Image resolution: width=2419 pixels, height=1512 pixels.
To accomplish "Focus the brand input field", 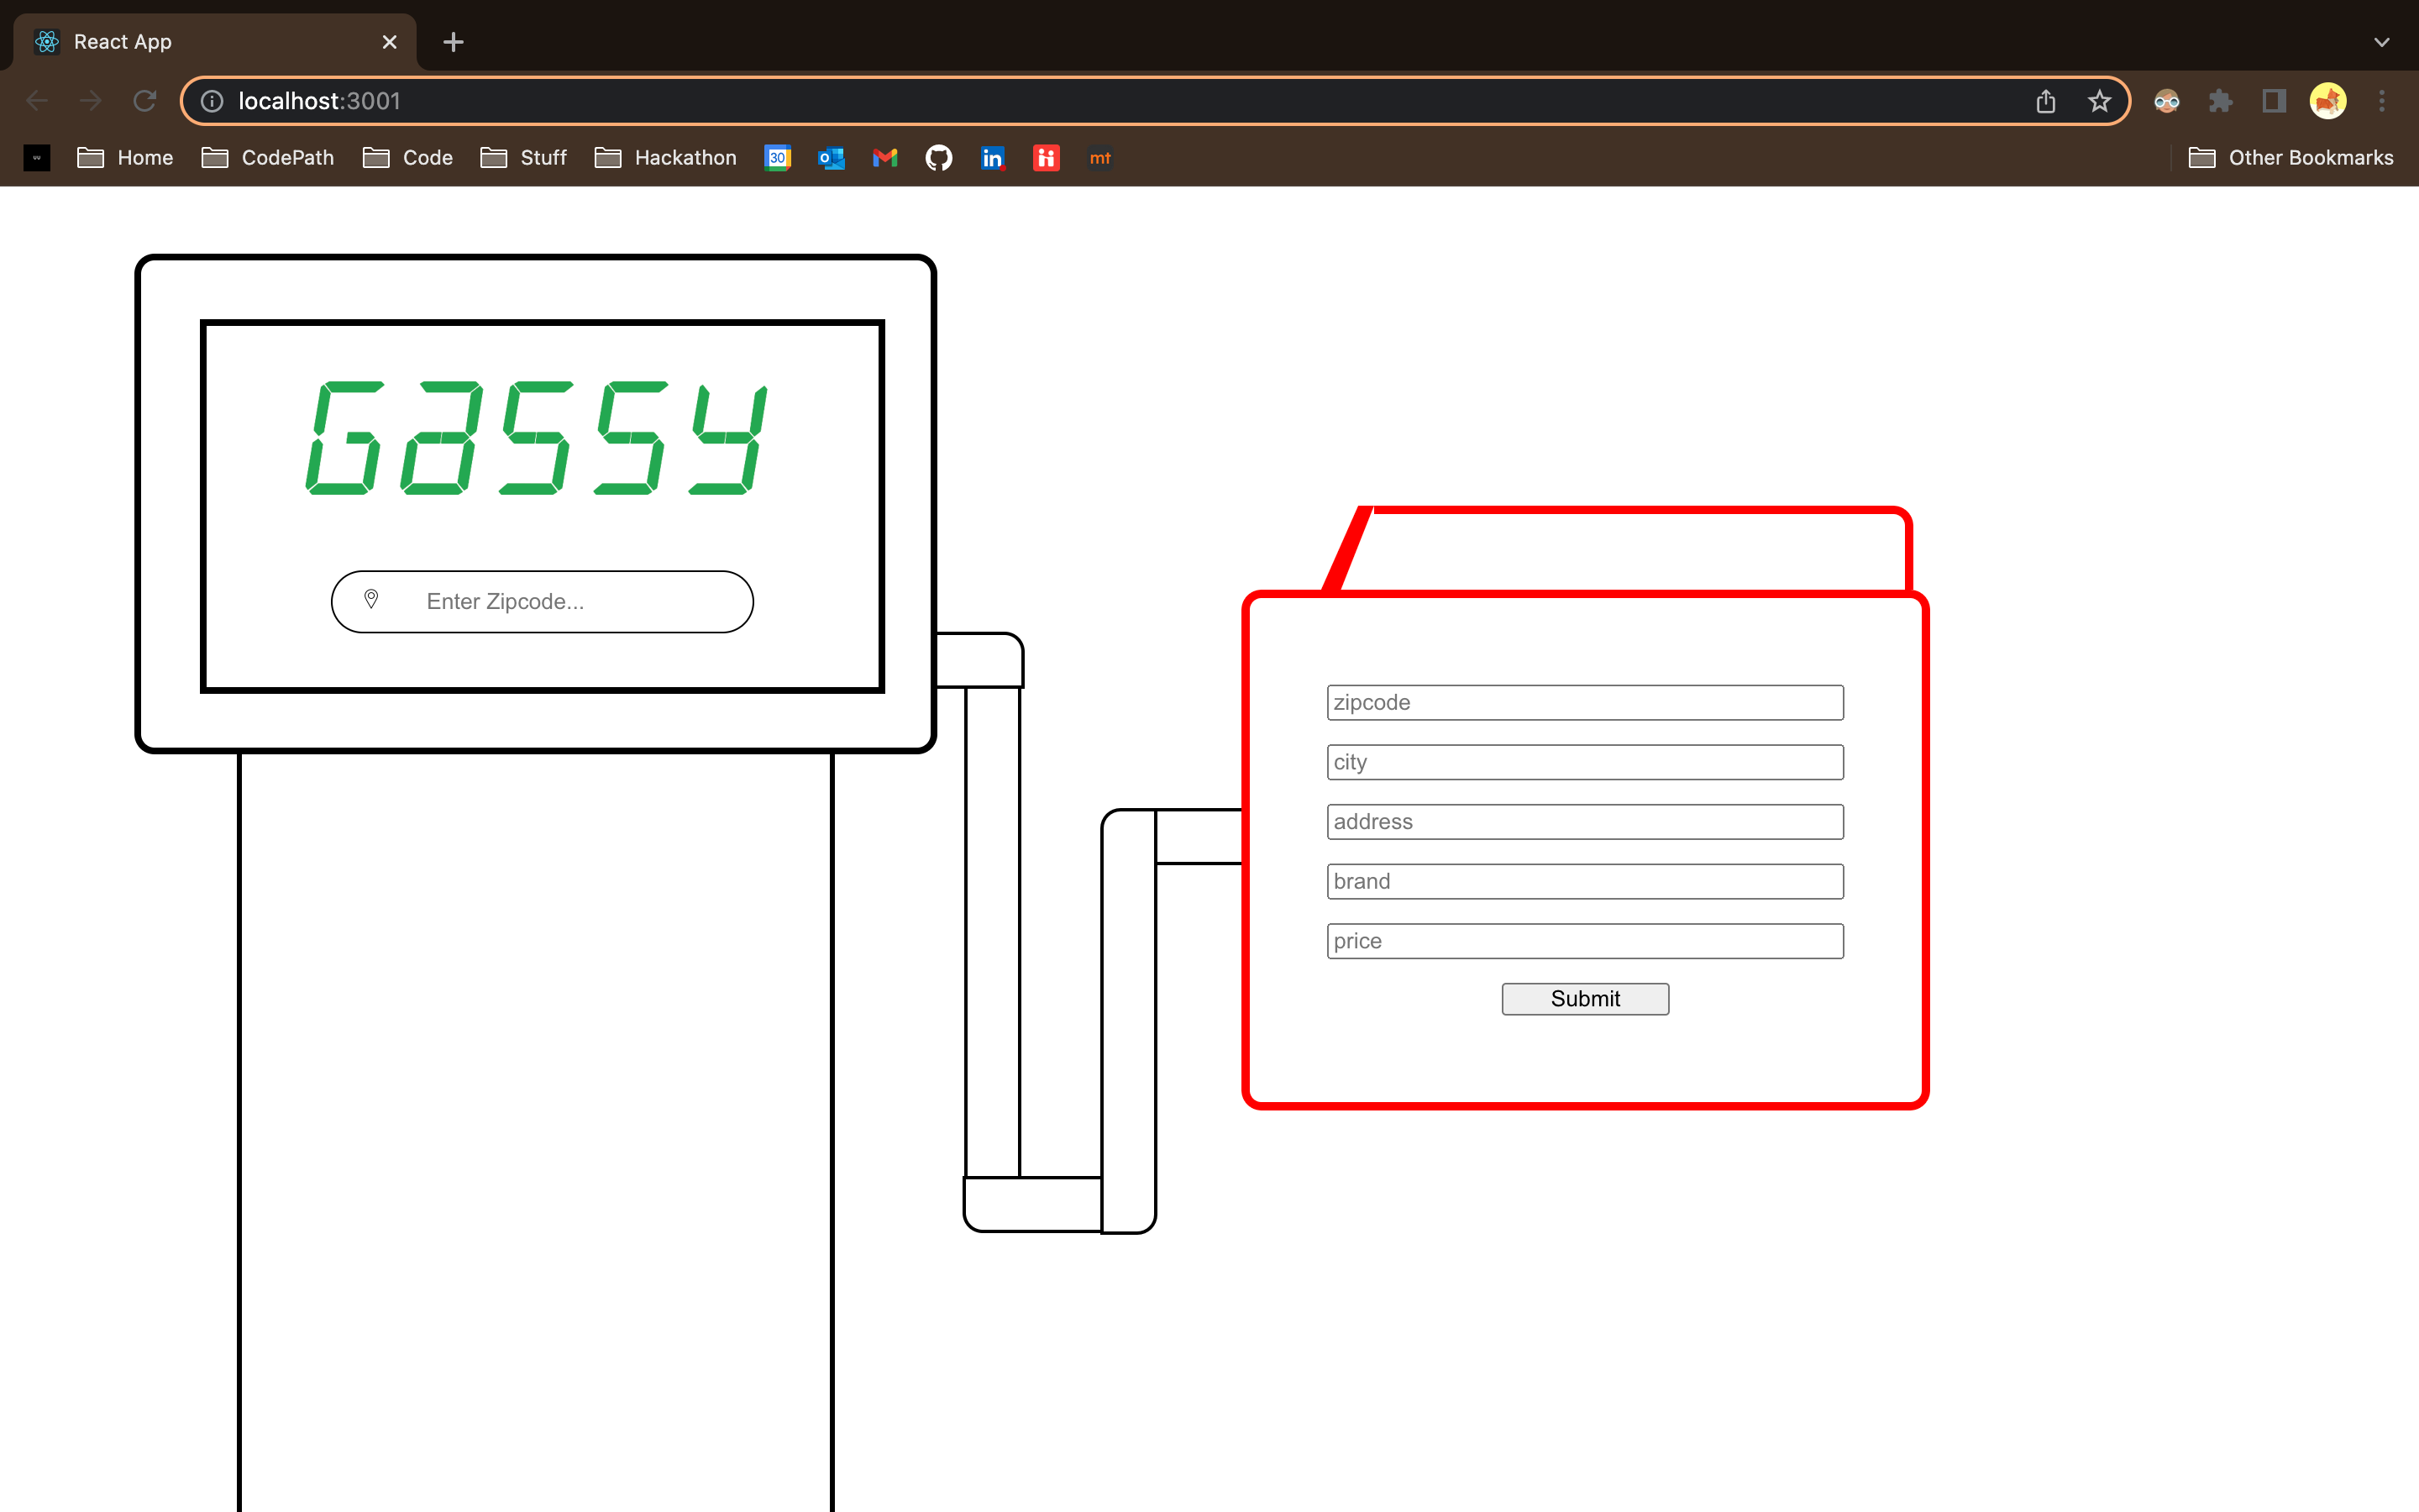I will 1584,881.
